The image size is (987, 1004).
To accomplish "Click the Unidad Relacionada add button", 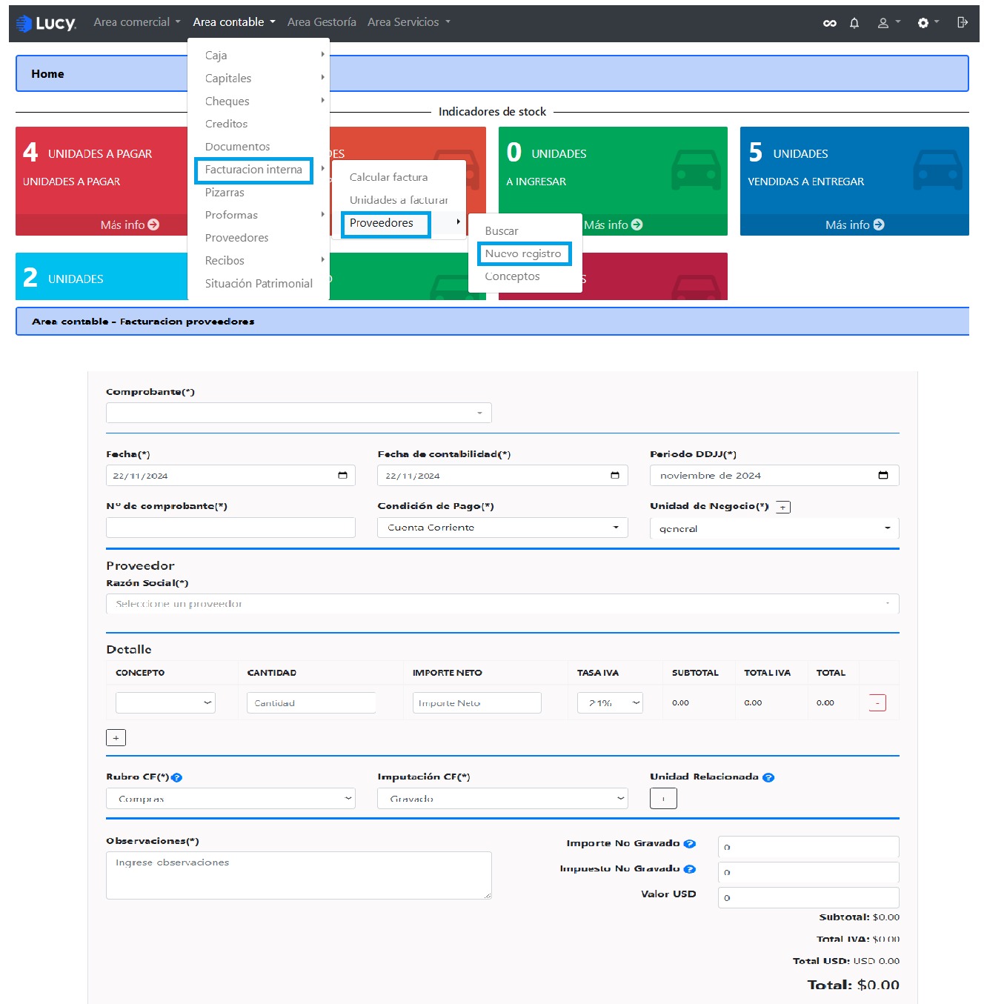I will tap(663, 799).
